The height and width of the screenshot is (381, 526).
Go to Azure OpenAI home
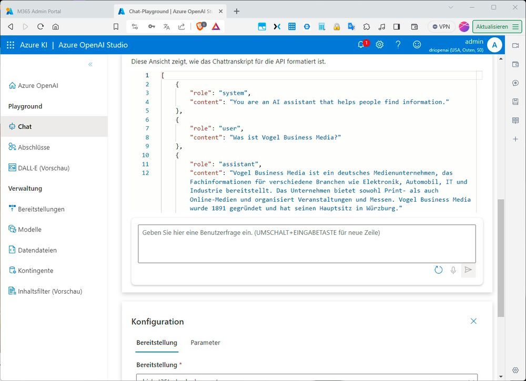(x=33, y=86)
